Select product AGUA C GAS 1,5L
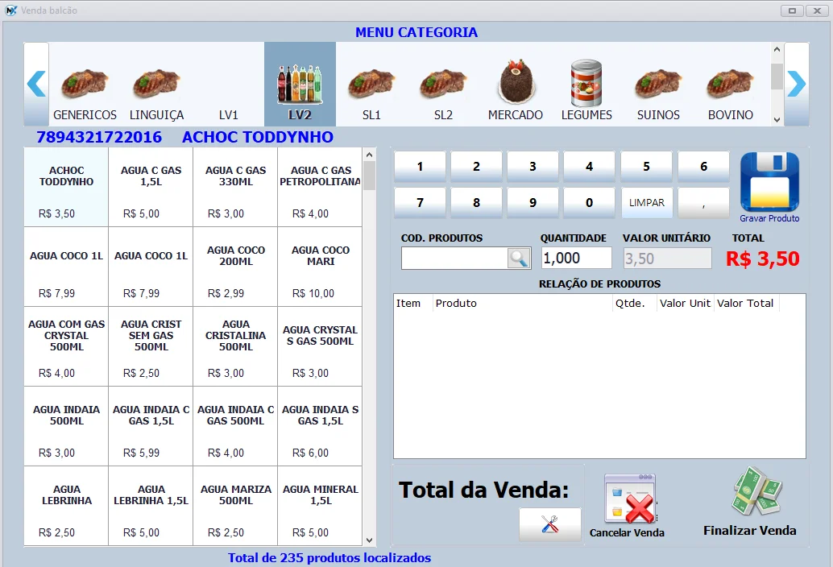The height and width of the screenshot is (567, 833). 151,188
